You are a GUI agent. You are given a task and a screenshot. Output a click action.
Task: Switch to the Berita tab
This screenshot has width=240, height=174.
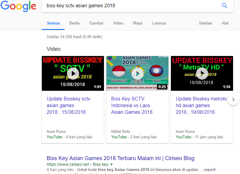[74, 23]
